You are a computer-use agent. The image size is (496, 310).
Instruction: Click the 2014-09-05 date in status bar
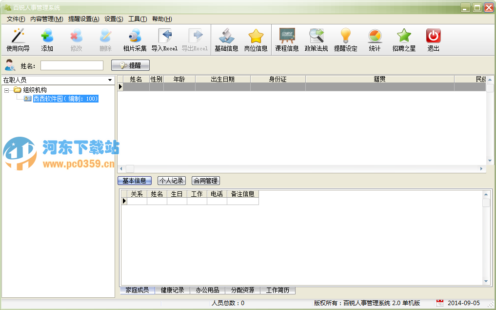point(464,303)
